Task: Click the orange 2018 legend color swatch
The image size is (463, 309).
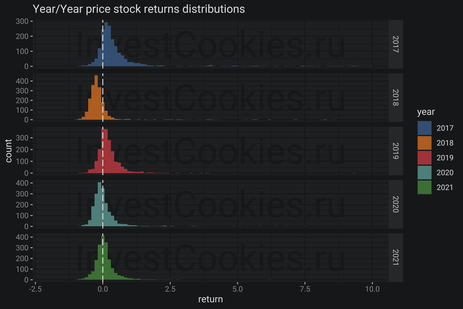Action: (x=424, y=143)
